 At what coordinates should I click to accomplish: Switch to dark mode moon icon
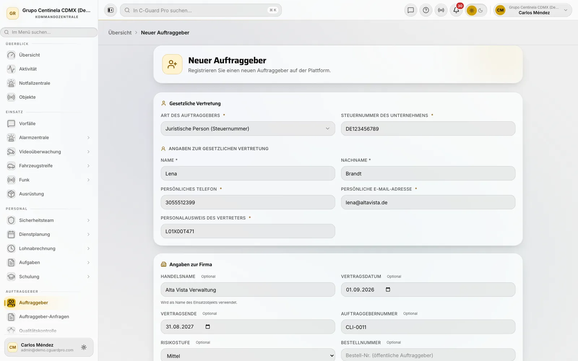(481, 10)
